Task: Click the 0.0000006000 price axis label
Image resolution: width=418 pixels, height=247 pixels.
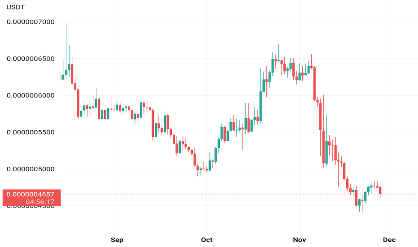Action: (x=30, y=96)
